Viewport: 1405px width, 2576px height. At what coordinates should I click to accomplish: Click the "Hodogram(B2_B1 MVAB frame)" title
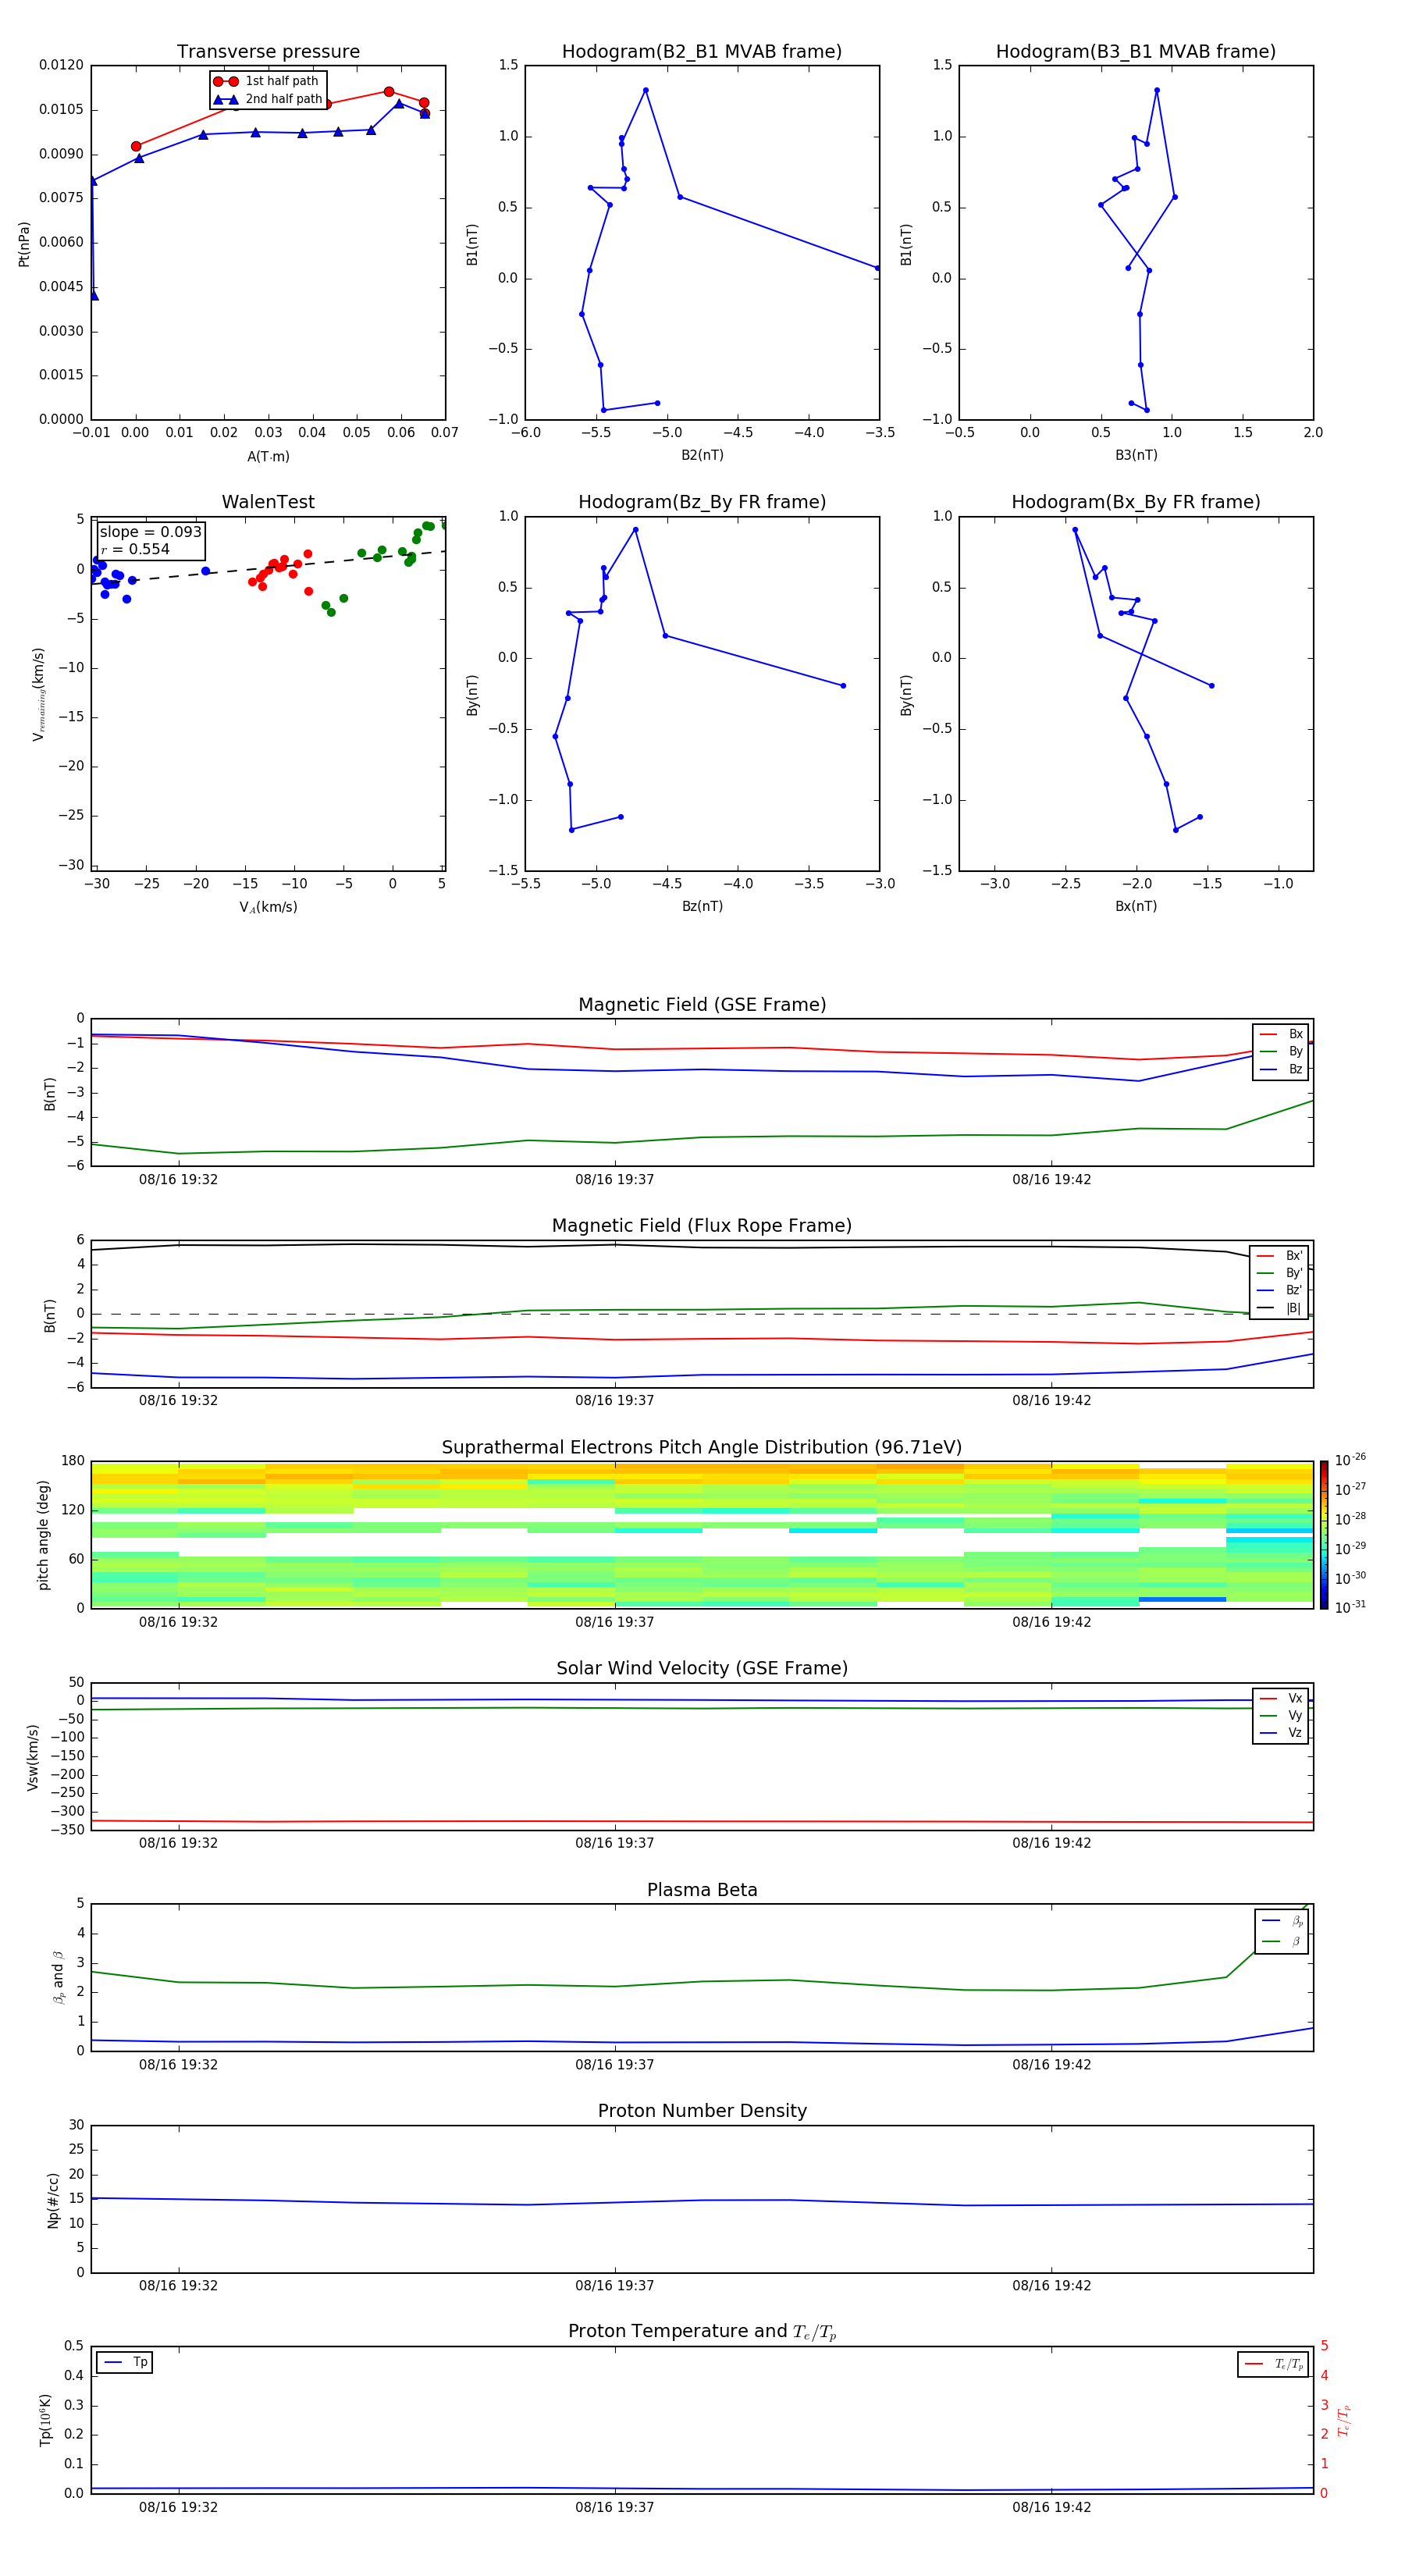(702, 52)
